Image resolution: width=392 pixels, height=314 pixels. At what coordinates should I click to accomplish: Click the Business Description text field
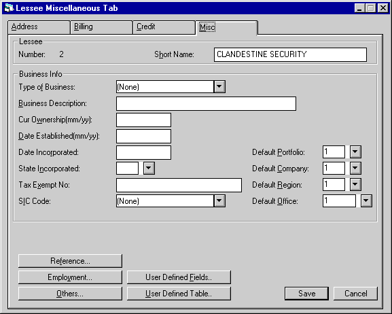click(206, 103)
